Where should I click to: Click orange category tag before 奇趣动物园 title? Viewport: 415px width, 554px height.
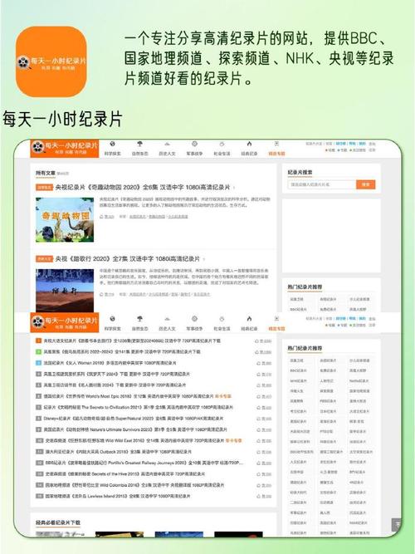tap(45, 187)
